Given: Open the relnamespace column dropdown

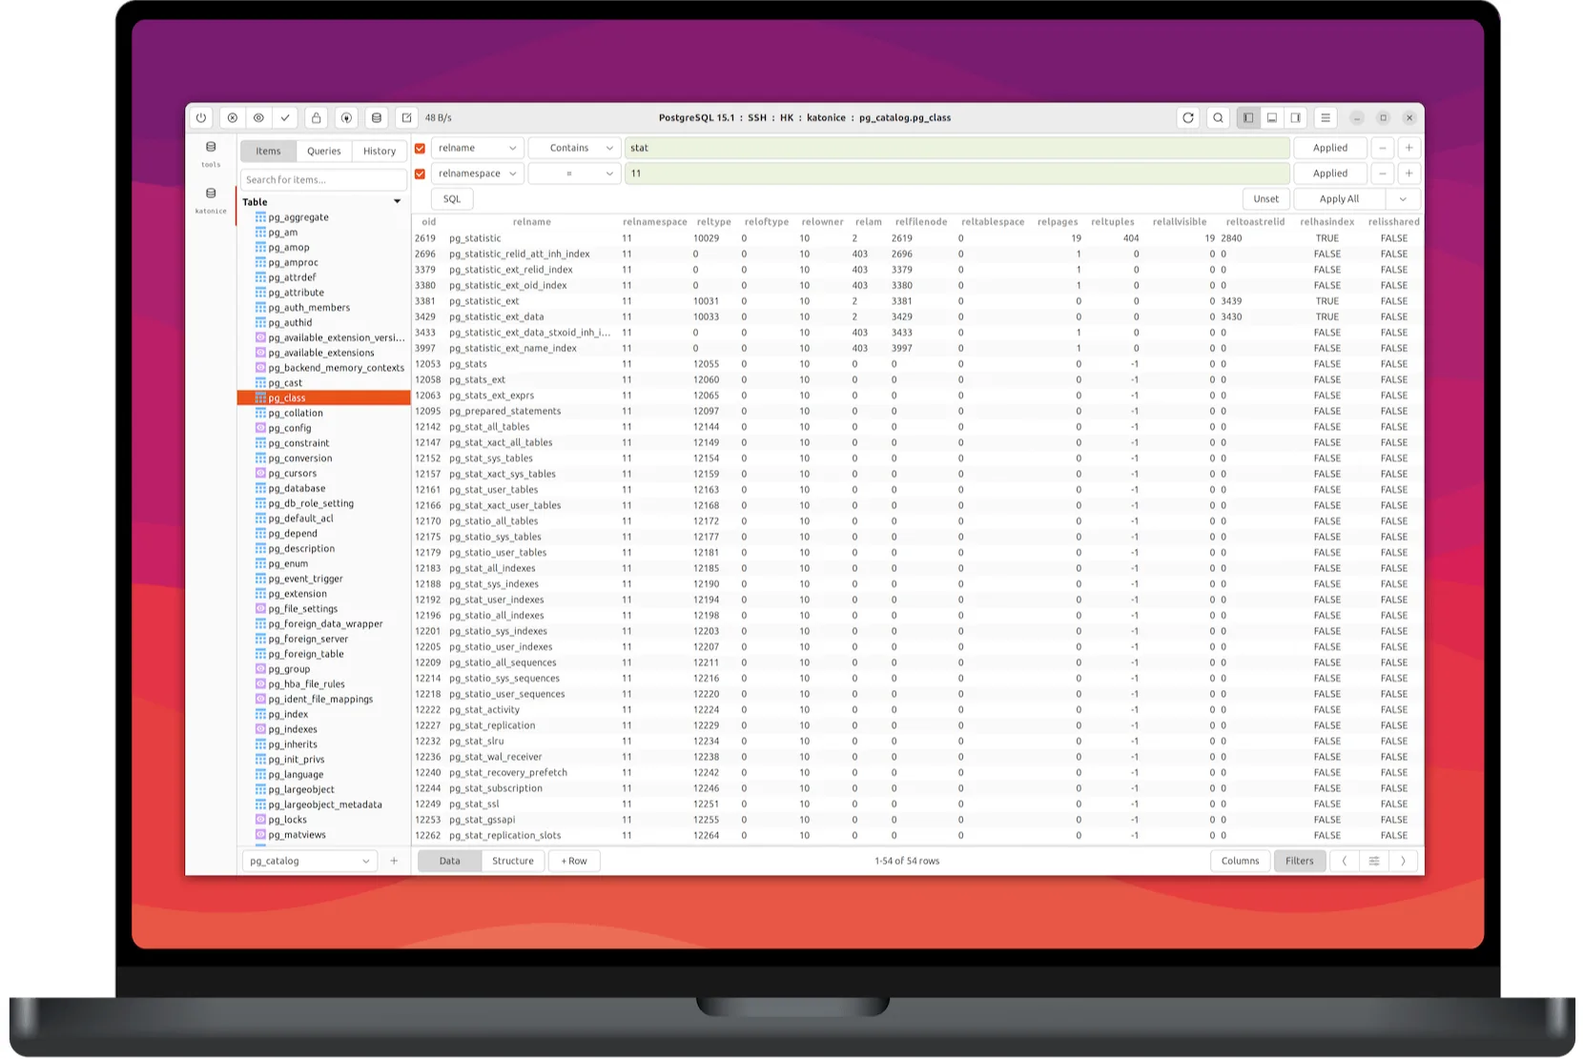Looking at the screenshot, I should (478, 174).
